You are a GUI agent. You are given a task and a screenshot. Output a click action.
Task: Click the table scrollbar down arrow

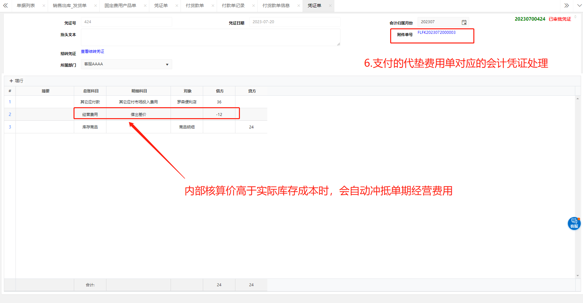pos(577,276)
